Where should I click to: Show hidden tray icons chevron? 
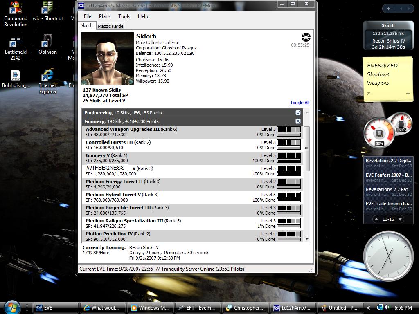pos(369,308)
